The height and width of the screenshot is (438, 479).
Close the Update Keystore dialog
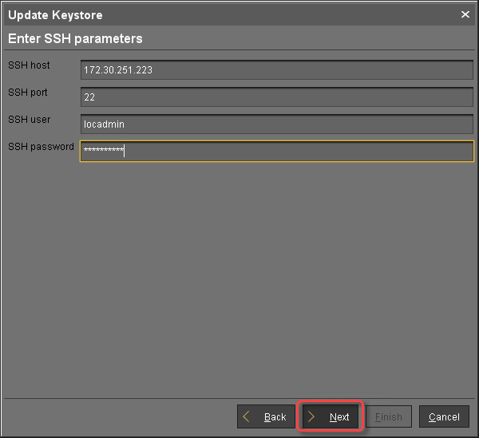[465, 14]
